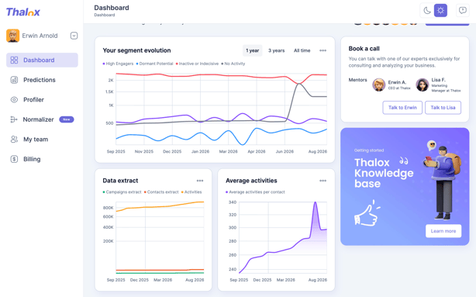Toggle Dormant Potential legend series
Viewport: 476px width, 297px height.
coord(154,64)
